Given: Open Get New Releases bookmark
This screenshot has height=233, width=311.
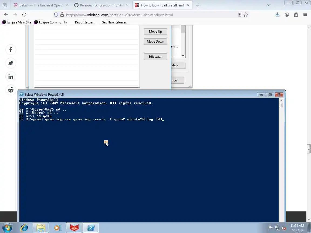Looking at the screenshot, I should coord(114,22).
